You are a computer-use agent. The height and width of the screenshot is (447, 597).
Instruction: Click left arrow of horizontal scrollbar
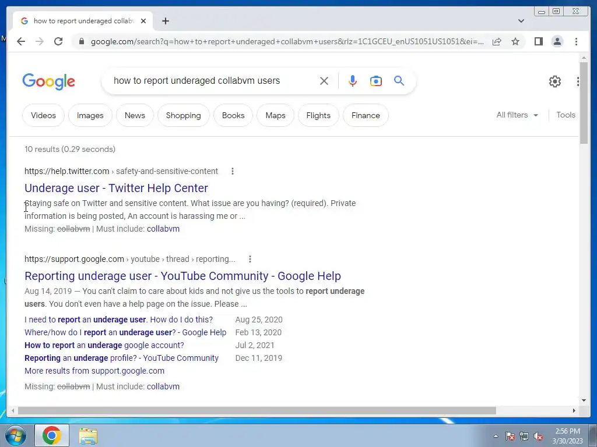pos(13,411)
